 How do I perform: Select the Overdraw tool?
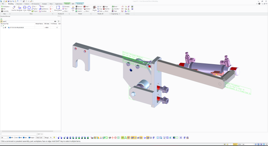[43, 11]
